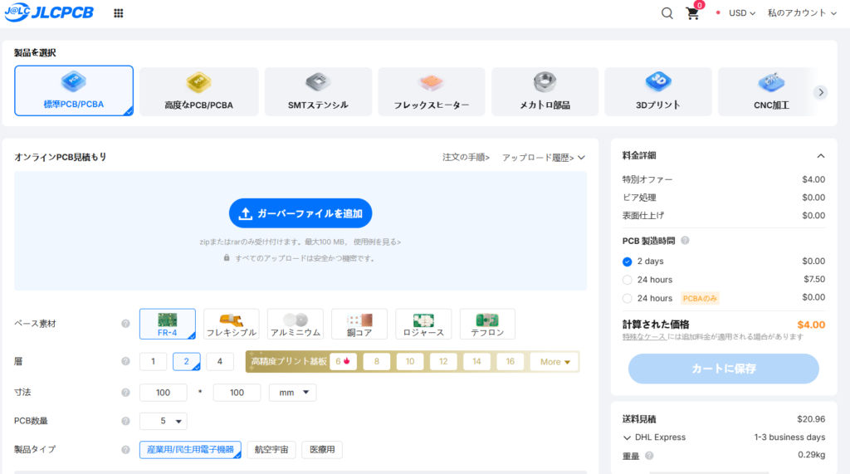Click help icon next to 層

tap(125, 361)
